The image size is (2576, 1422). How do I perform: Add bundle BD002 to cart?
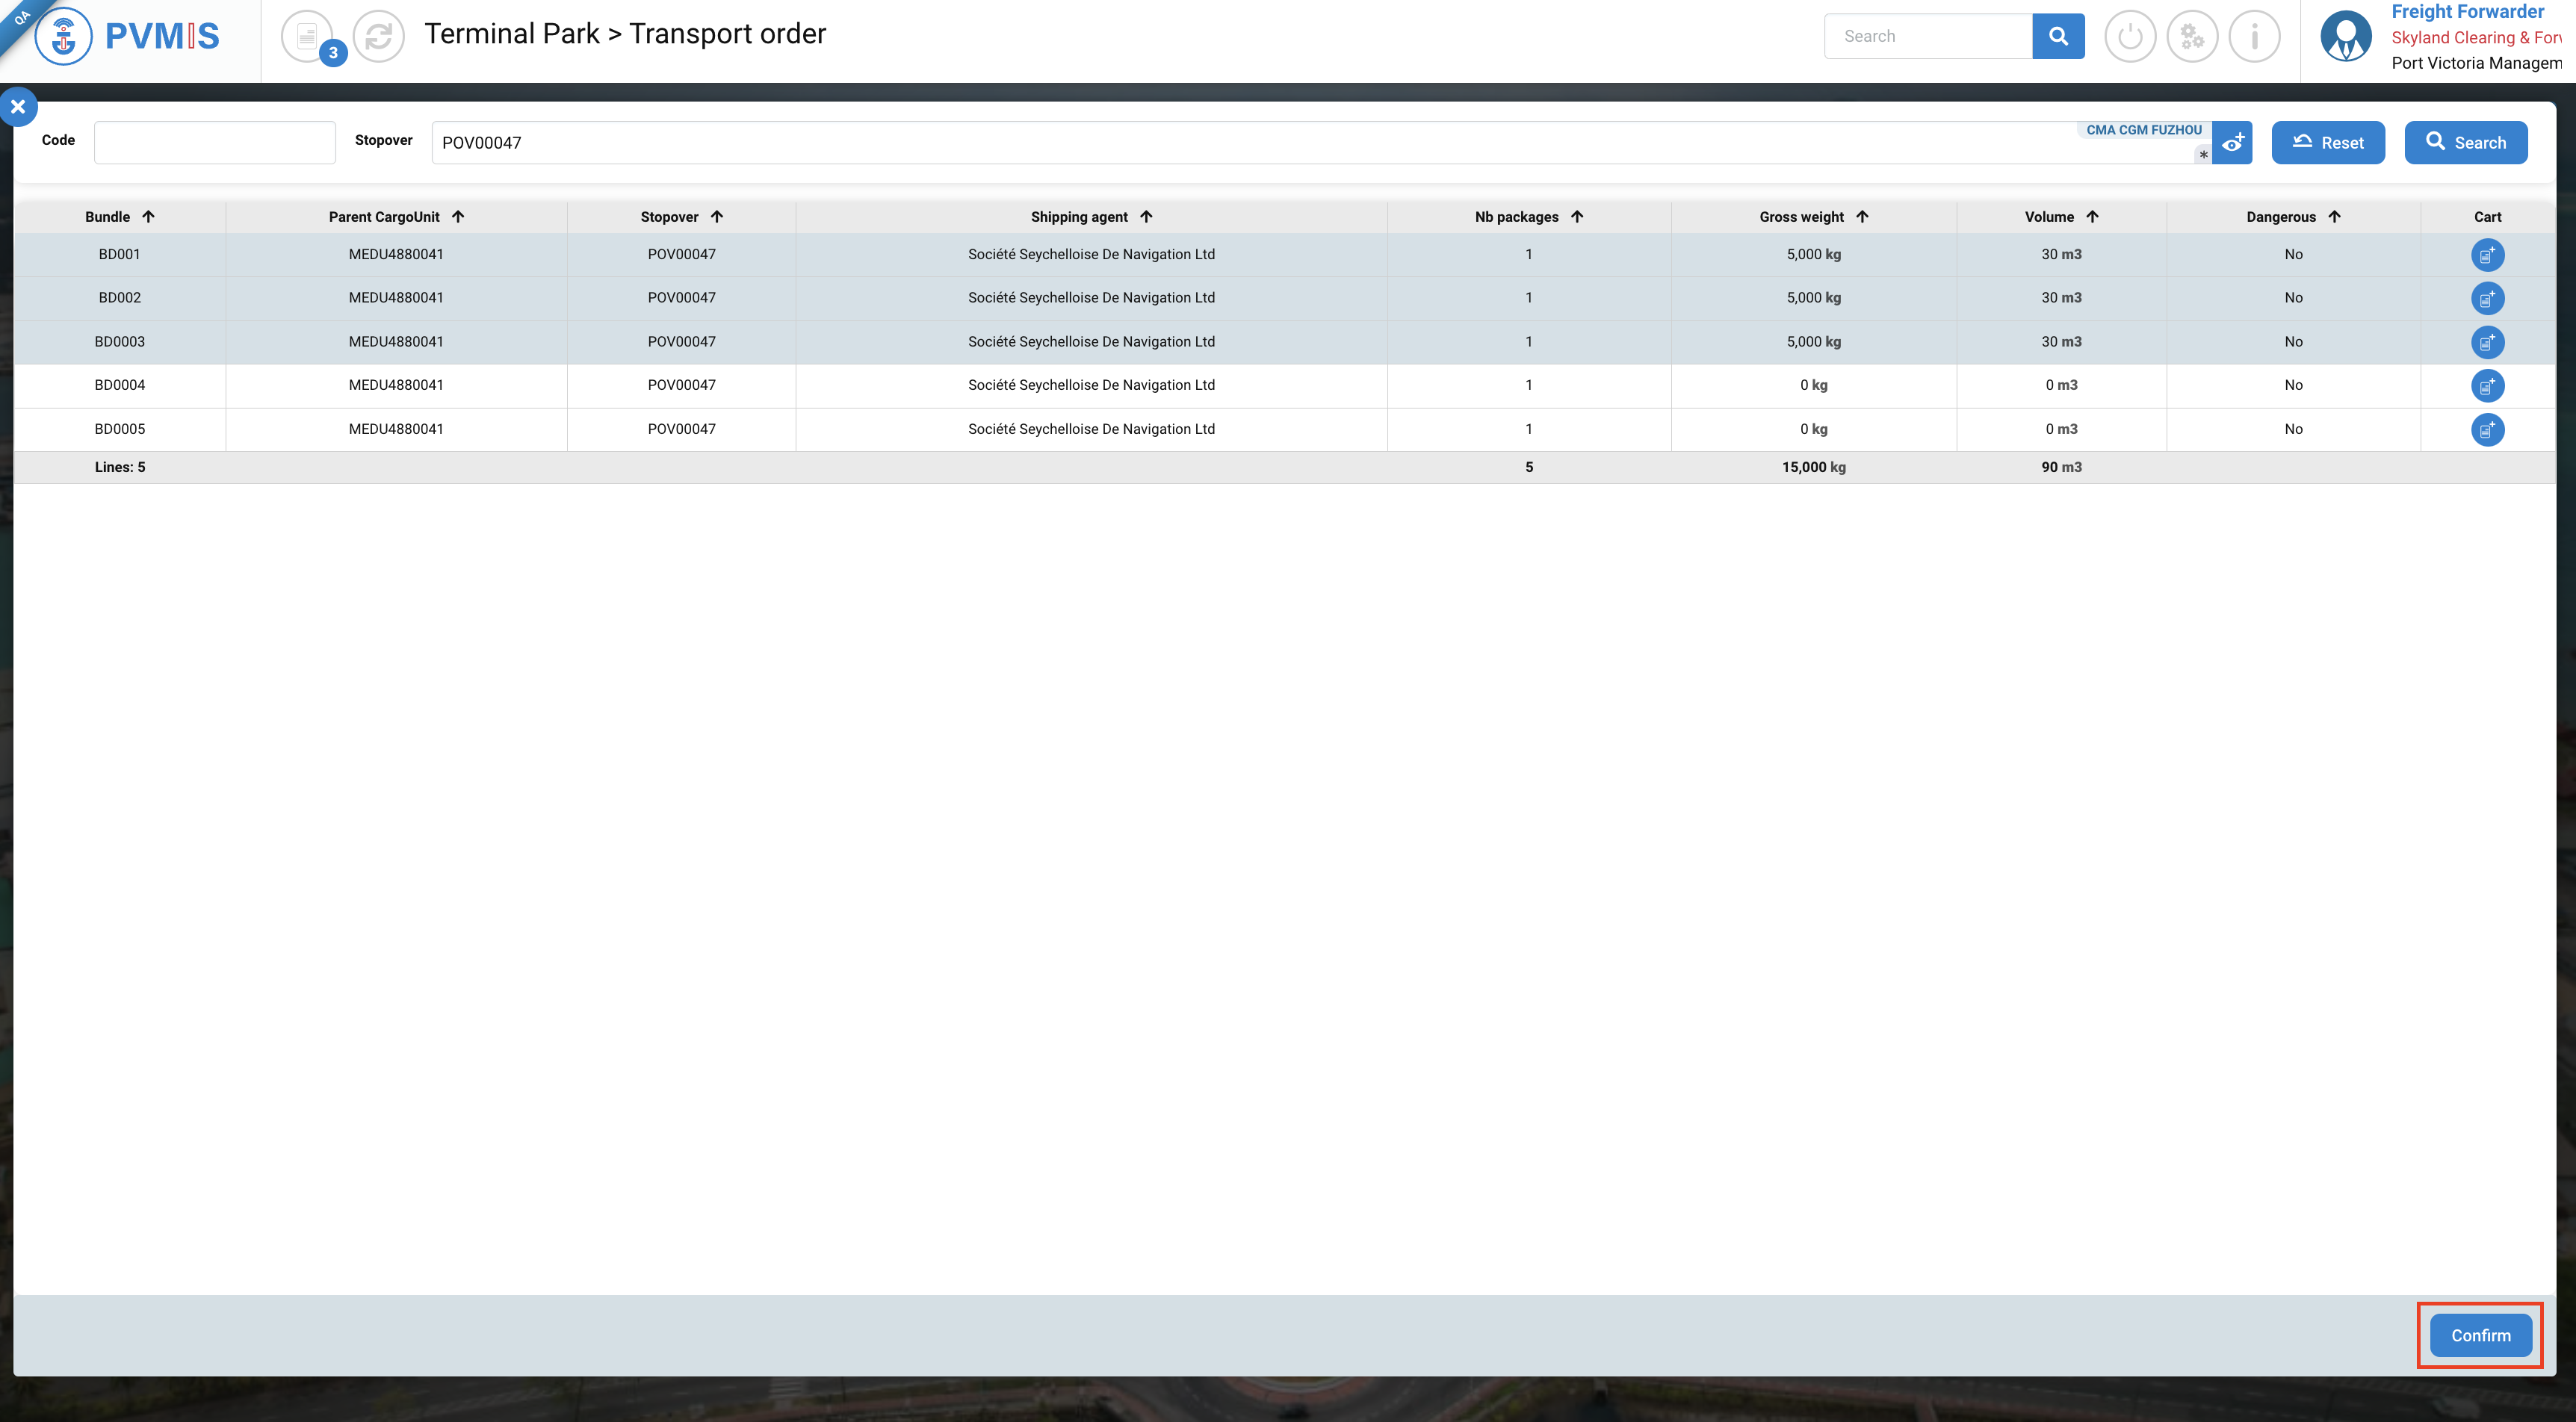(2487, 298)
